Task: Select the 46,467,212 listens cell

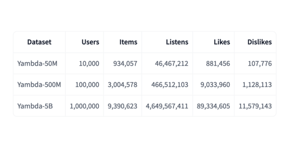Action: pos(172,63)
